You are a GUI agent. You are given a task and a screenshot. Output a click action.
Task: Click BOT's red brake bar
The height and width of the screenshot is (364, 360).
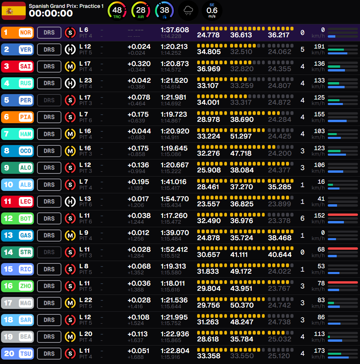pos(343,215)
